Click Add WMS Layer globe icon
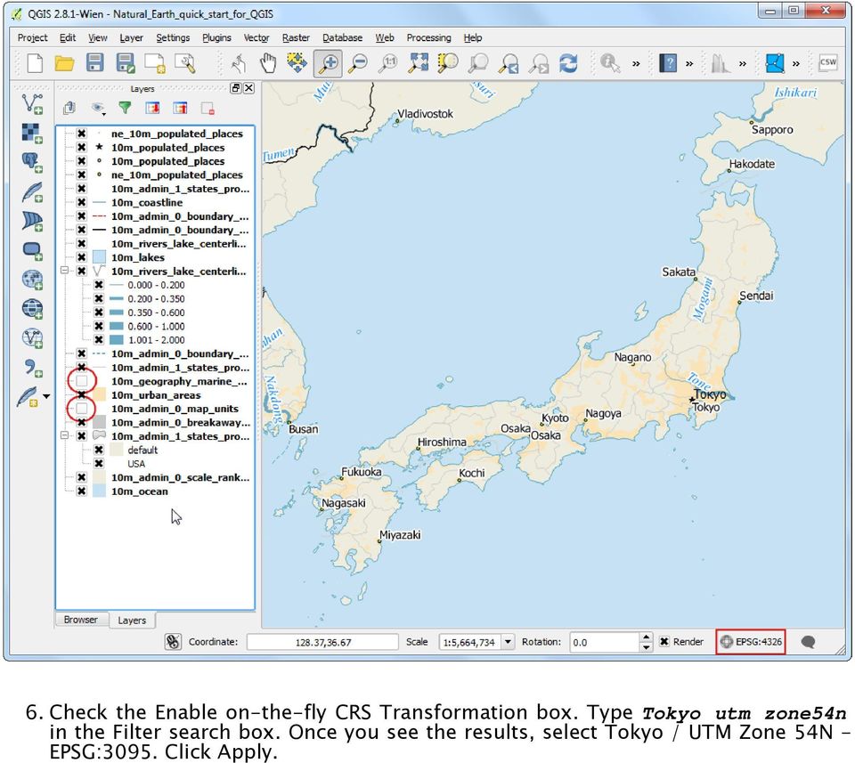The height and width of the screenshot is (763, 855). [x=32, y=280]
